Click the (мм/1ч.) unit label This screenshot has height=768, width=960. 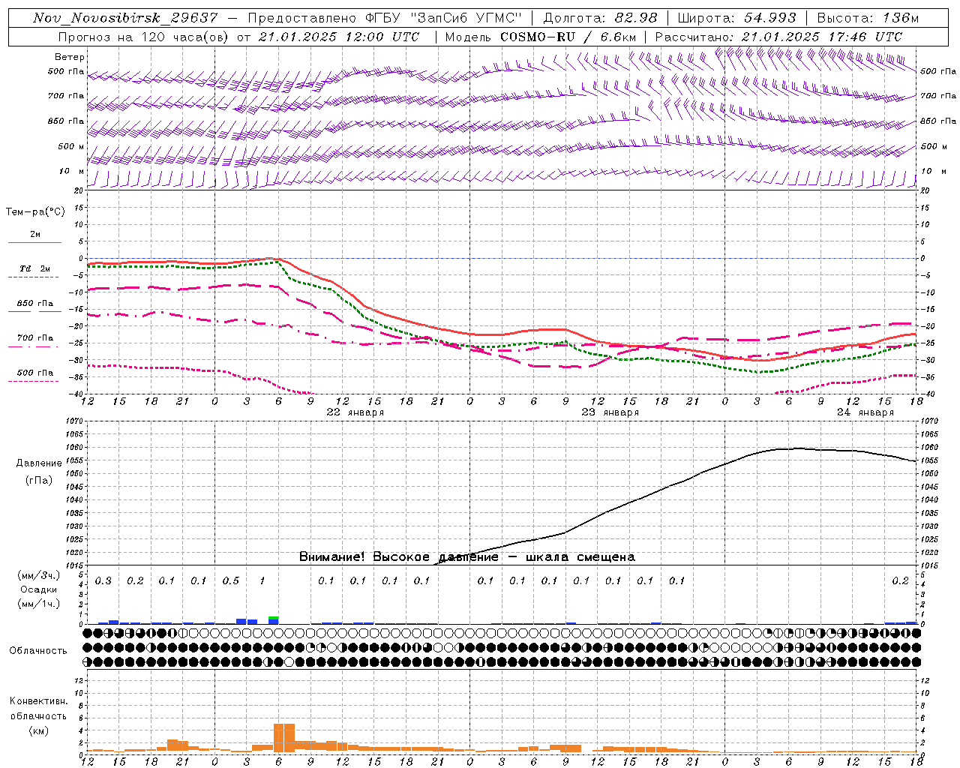point(39,604)
